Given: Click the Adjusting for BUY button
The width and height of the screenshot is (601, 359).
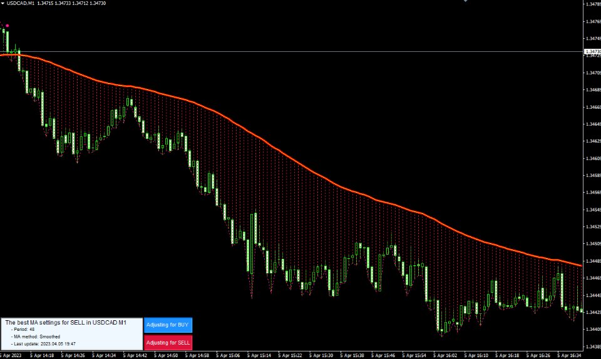Looking at the screenshot, I should click(168, 325).
